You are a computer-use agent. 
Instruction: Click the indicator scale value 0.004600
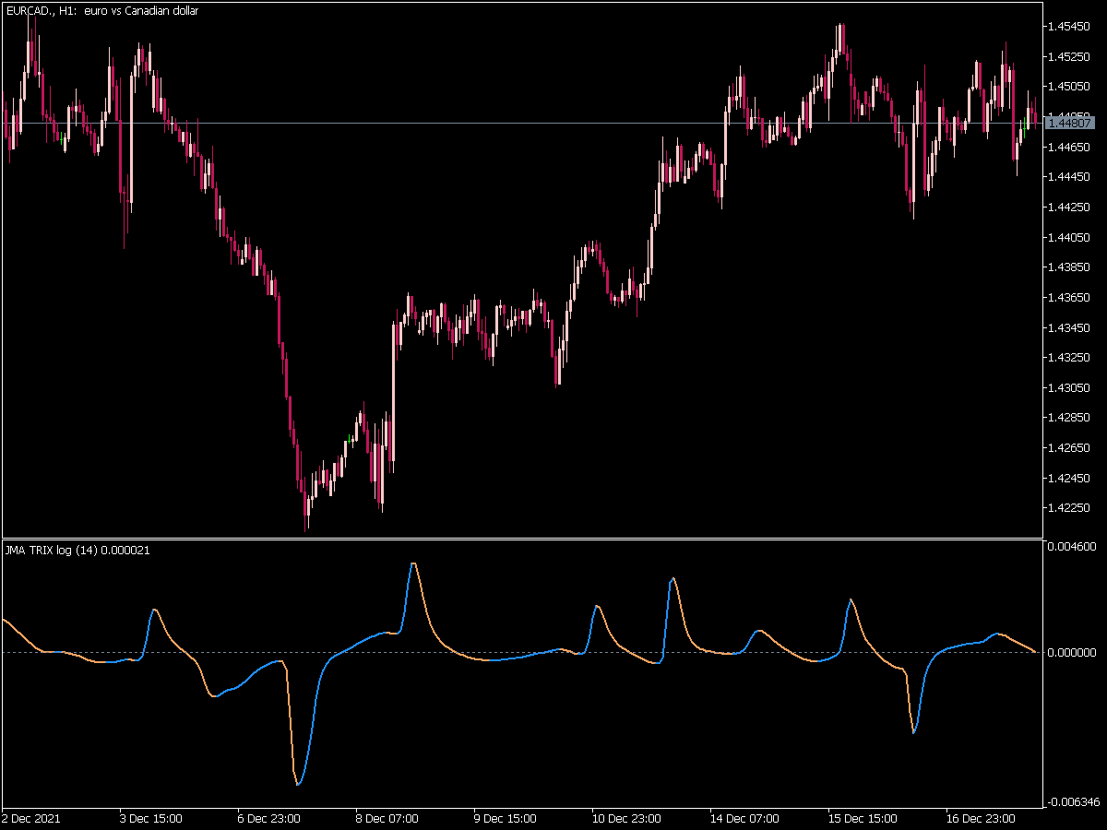[x=1073, y=546]
